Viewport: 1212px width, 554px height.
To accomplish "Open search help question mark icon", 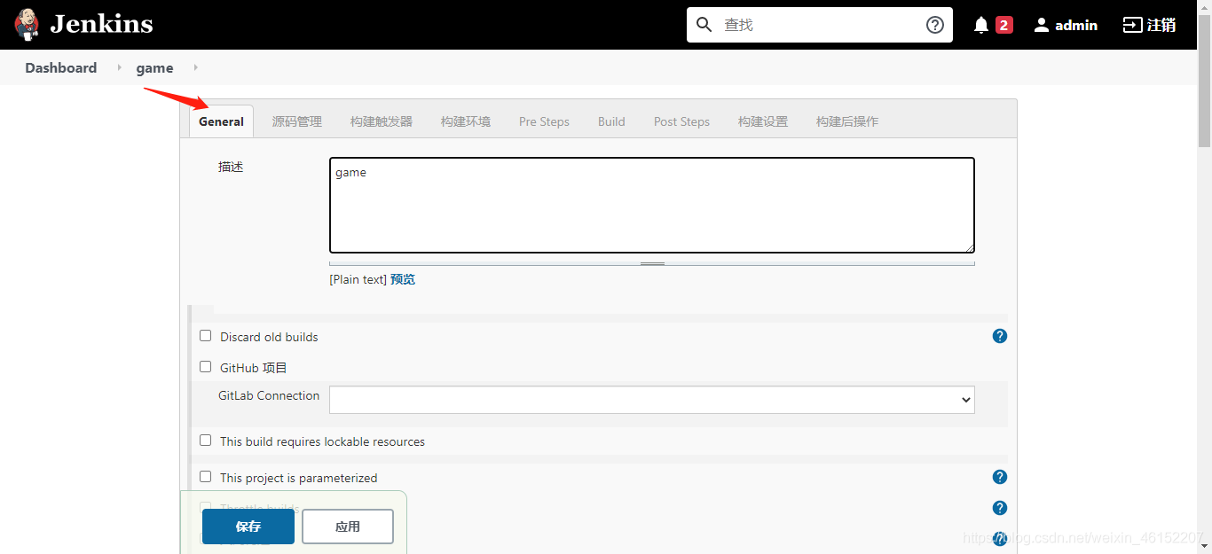I will click(935, 25).
